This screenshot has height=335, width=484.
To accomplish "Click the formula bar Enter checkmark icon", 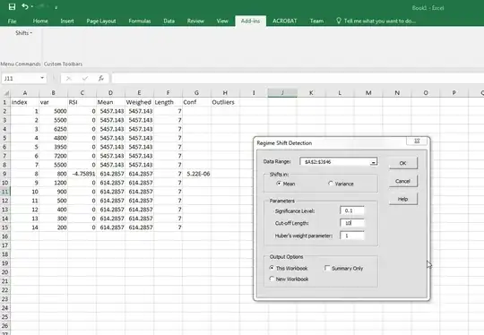I will 85,78.
